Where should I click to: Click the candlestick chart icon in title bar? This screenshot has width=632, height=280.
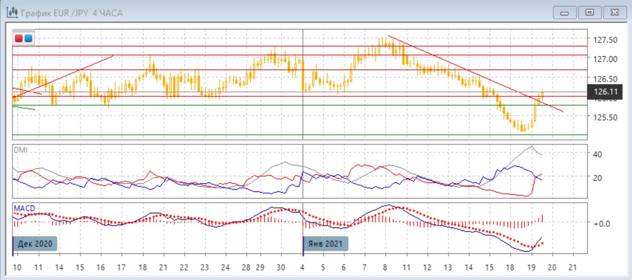(10, 12)
